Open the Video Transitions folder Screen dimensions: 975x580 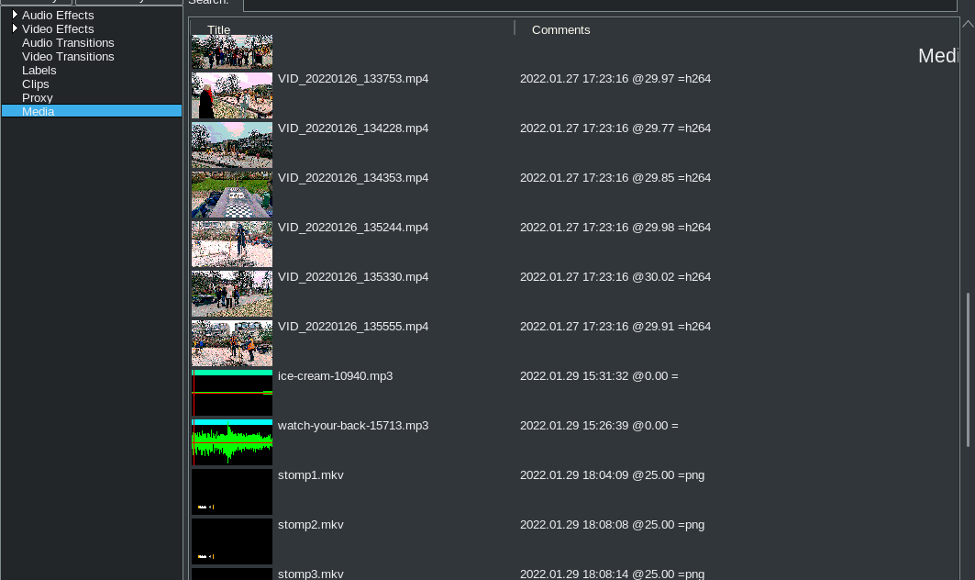tap(68, 57)
